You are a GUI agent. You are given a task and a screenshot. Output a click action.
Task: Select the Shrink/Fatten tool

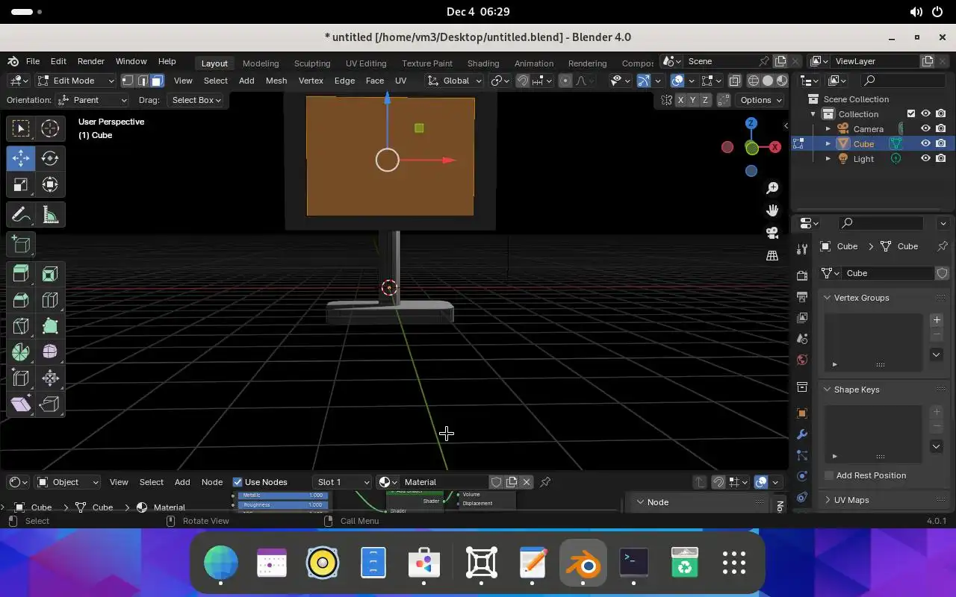click(x=50, y=378)
